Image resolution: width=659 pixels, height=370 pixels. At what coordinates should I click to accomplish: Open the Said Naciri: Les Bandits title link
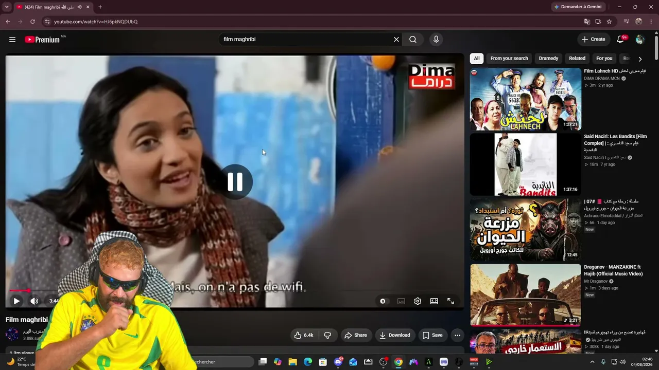pyautogui.click(x=615, y=143)
